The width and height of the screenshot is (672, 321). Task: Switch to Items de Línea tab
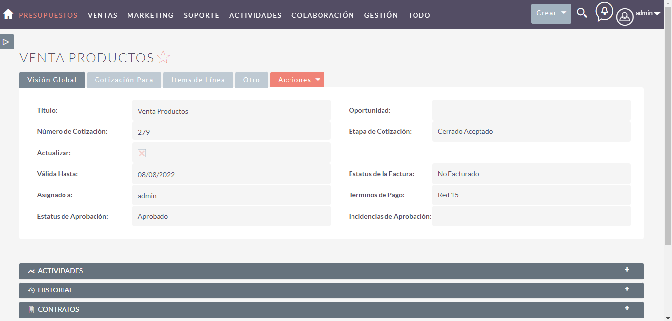click(x=198, y=80)
